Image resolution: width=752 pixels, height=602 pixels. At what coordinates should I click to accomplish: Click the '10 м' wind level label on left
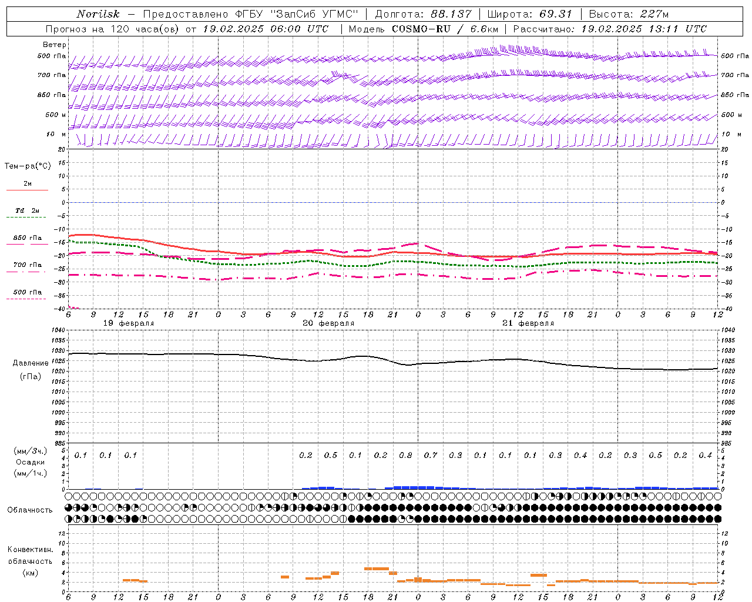56,134
